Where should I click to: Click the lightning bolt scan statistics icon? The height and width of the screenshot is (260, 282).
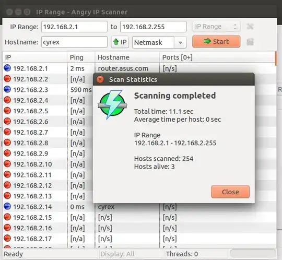click(x=112, y=105)
